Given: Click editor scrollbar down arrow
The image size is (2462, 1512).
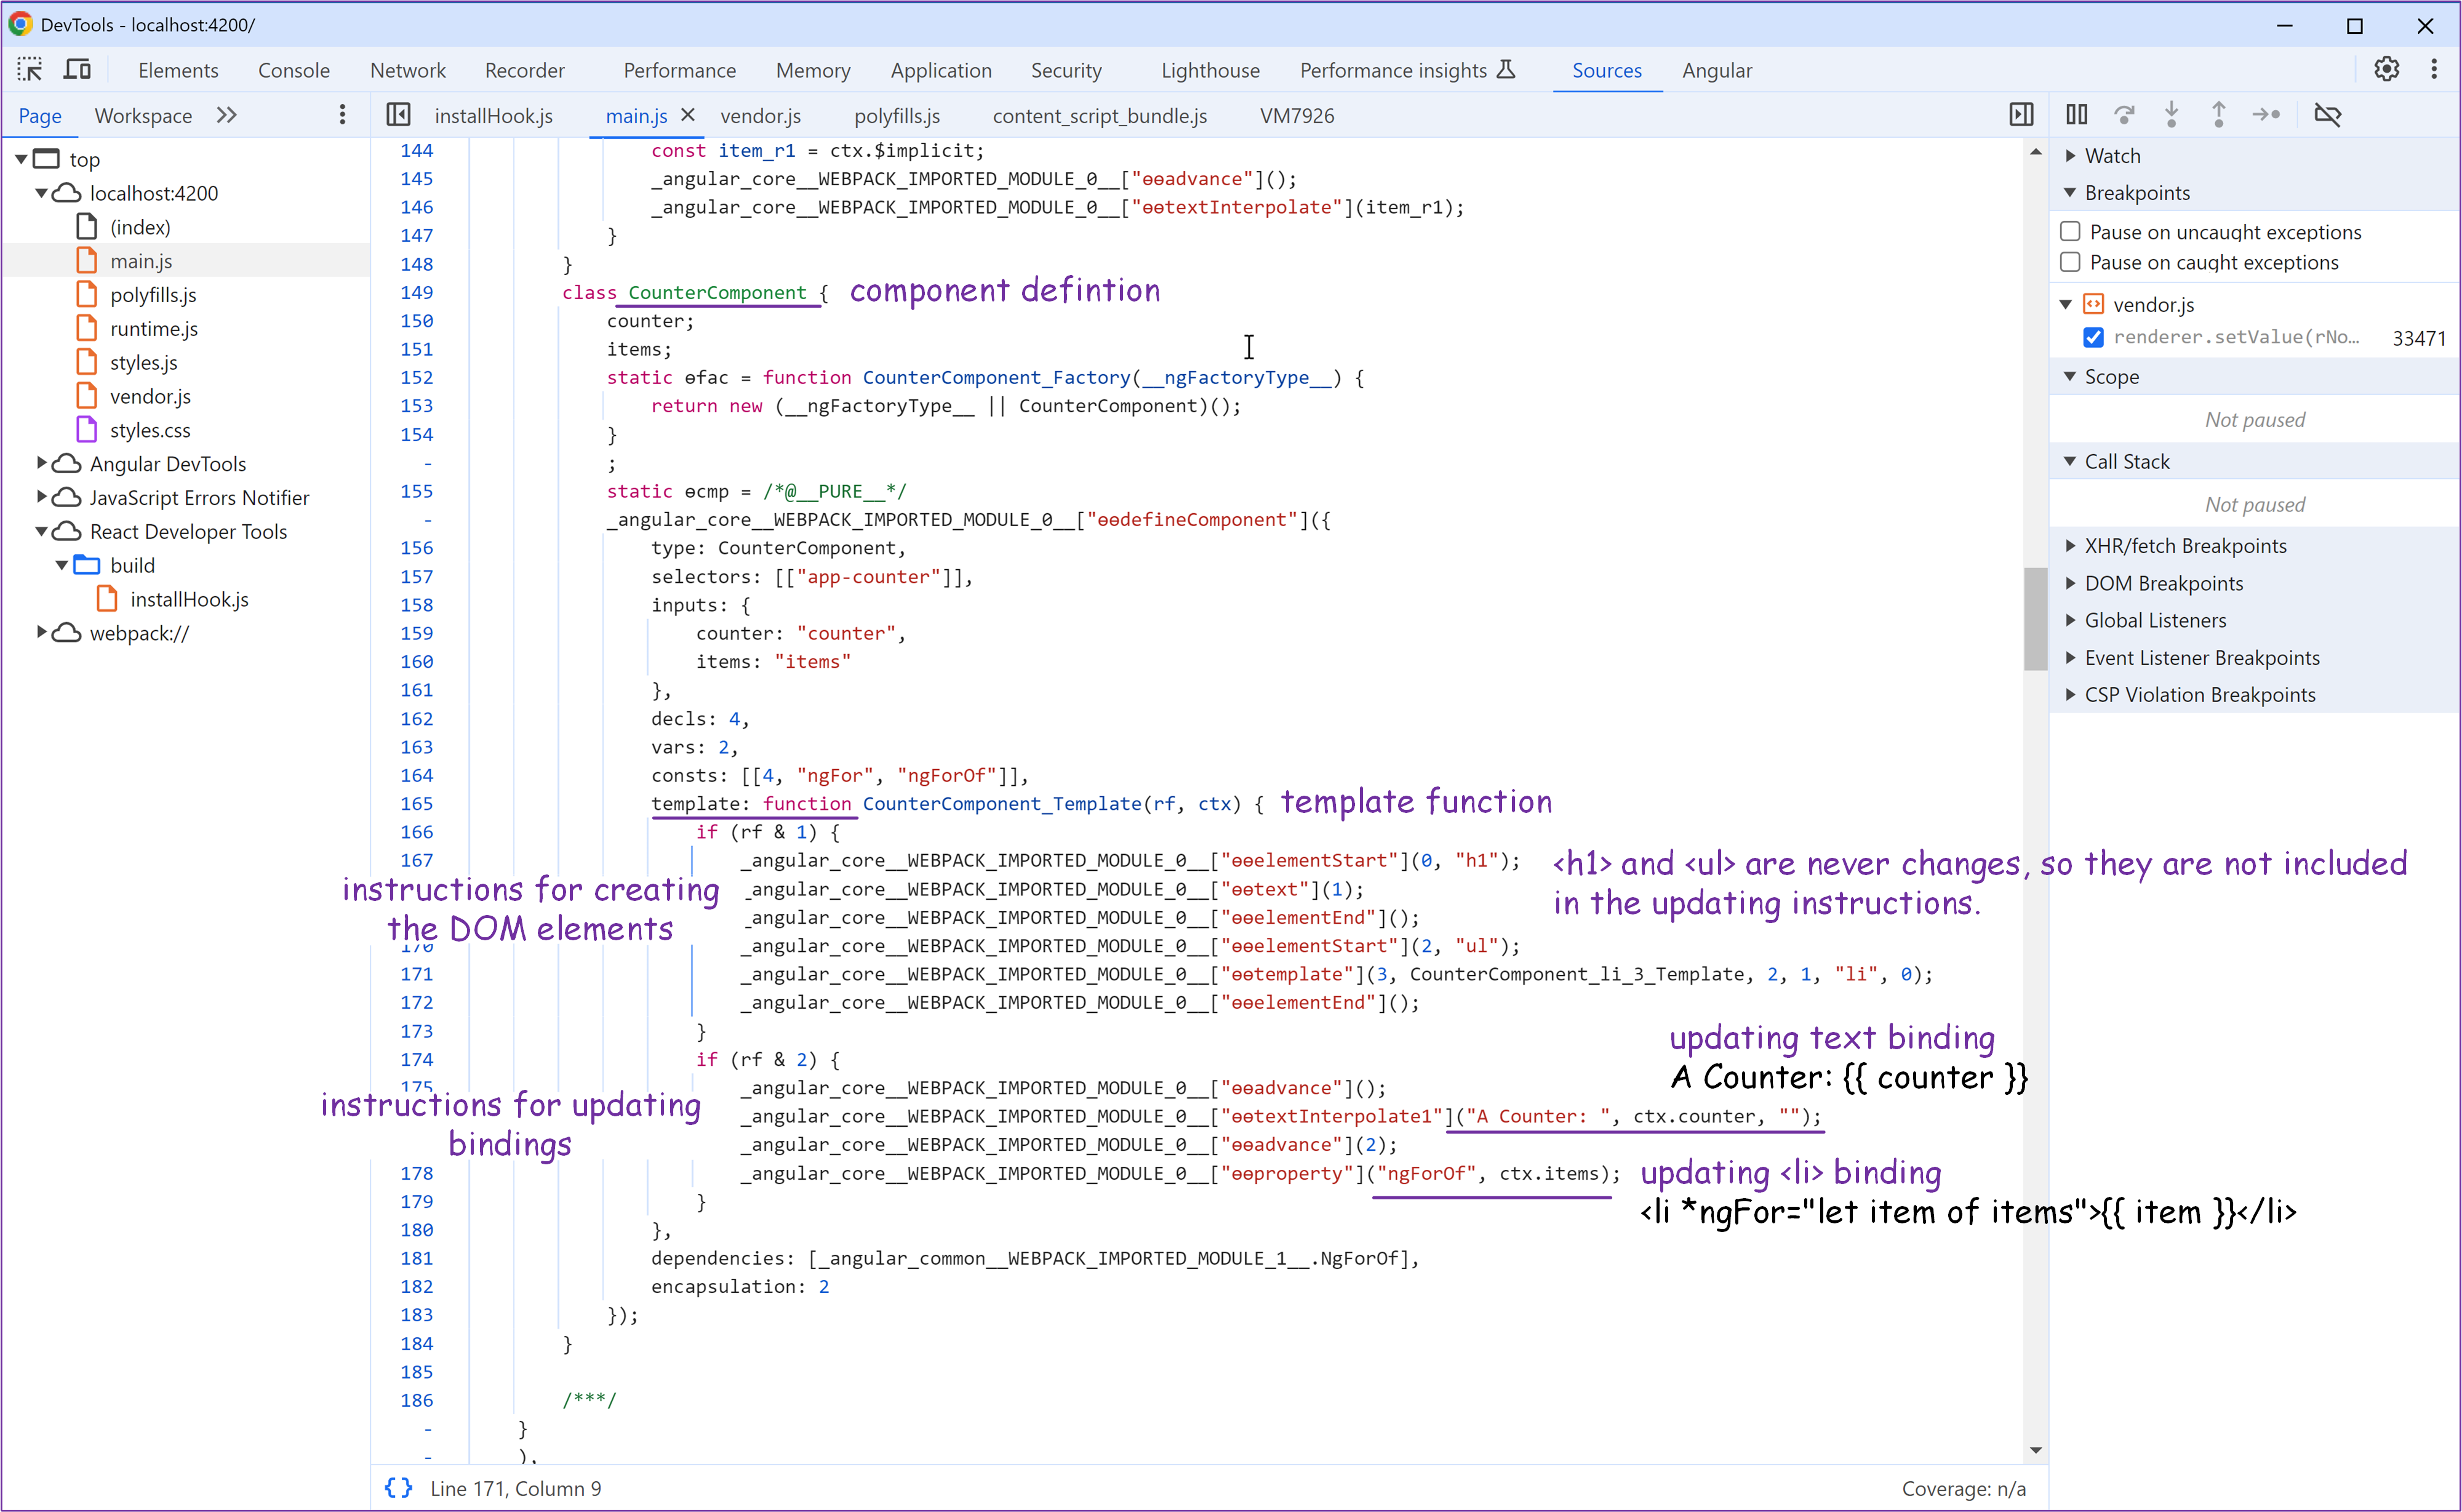Looking at the screenshot, I should (x=2035, y=1450).
